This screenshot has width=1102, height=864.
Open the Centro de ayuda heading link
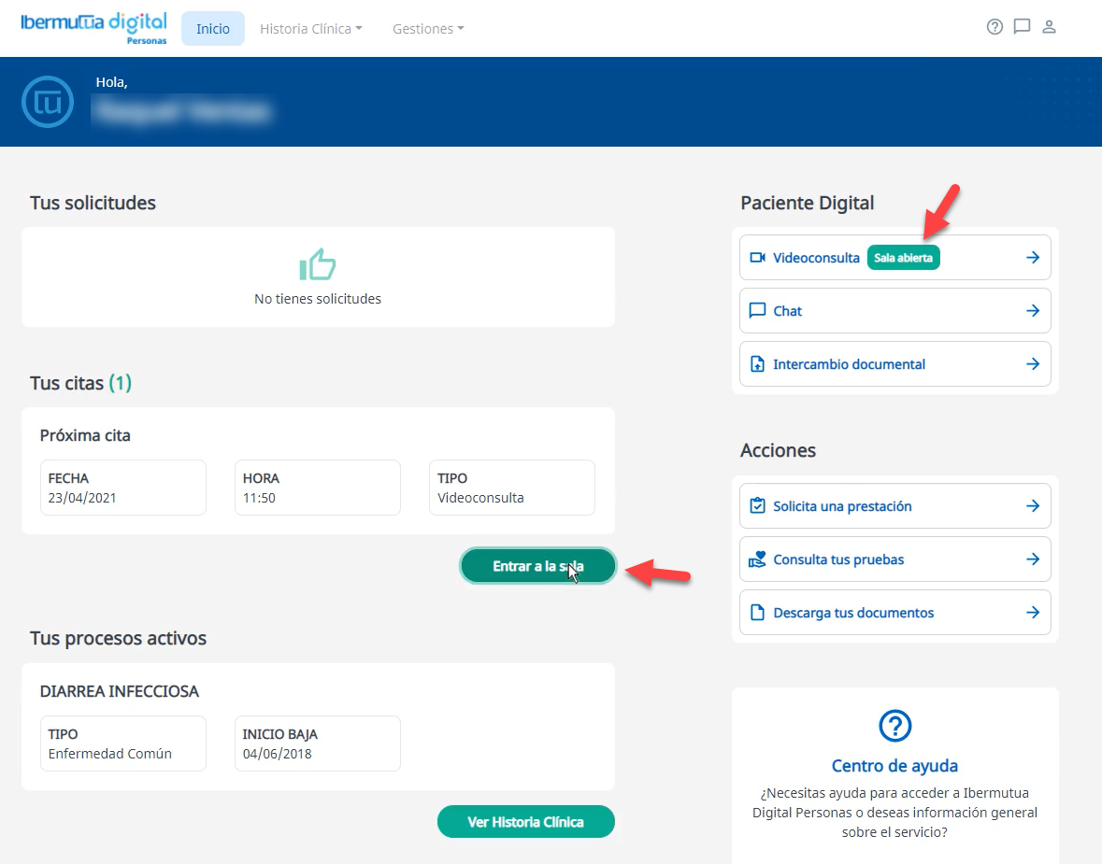[894, 766]
